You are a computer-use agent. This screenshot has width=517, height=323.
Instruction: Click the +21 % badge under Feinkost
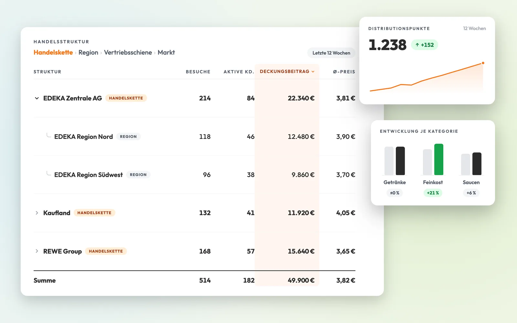pos(433,193)
